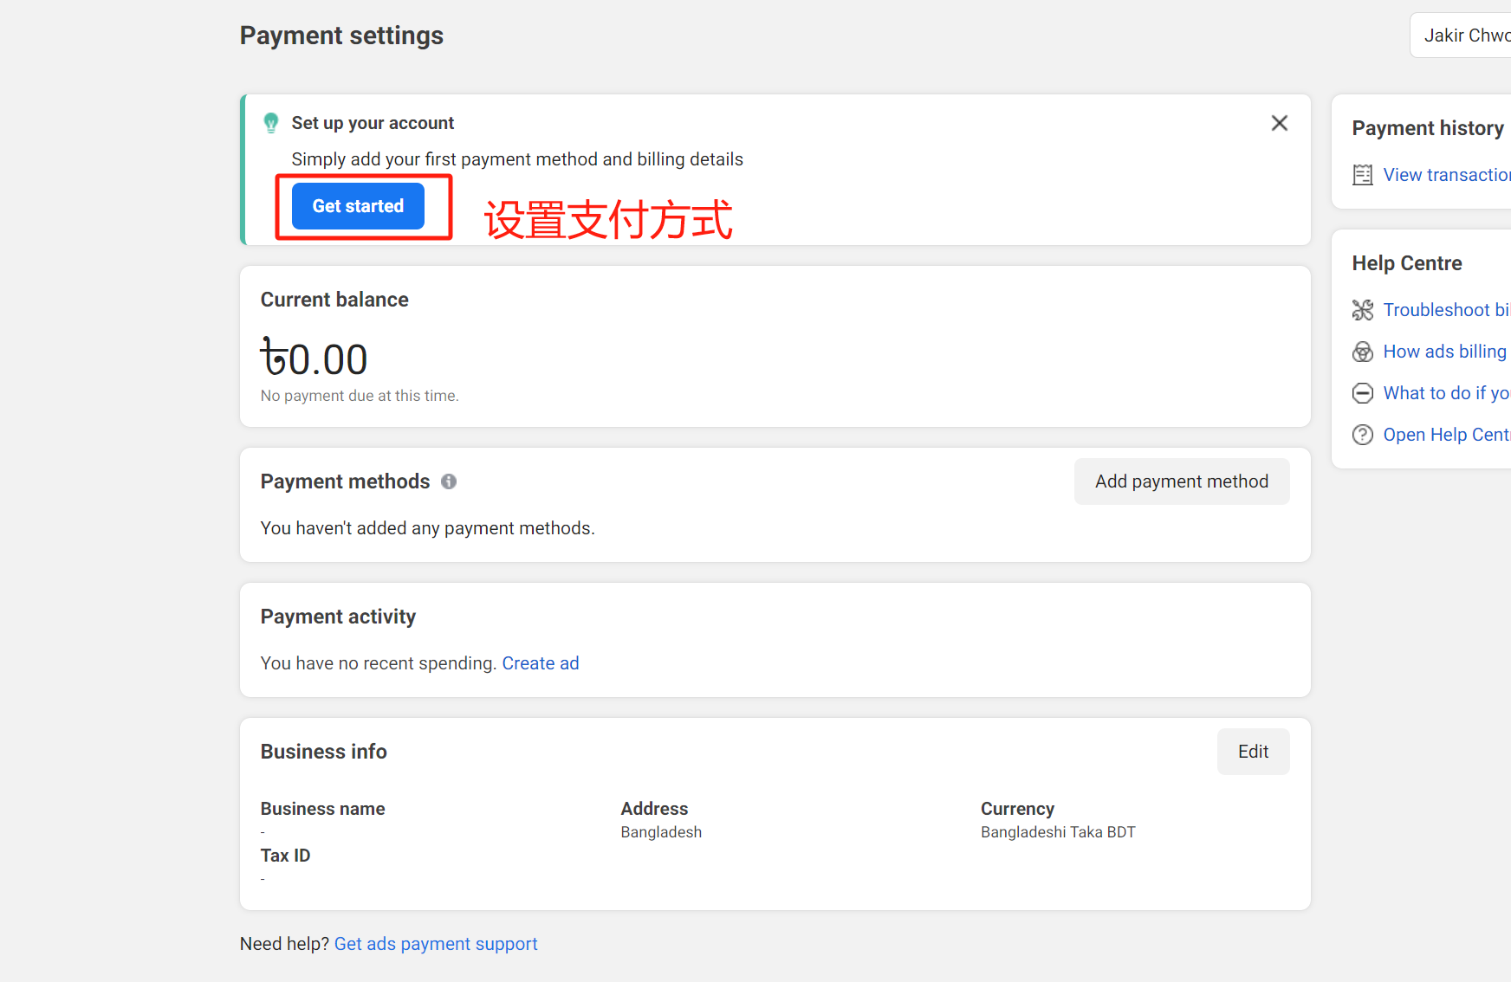Click the How ads billing icon

[1363, 352]
